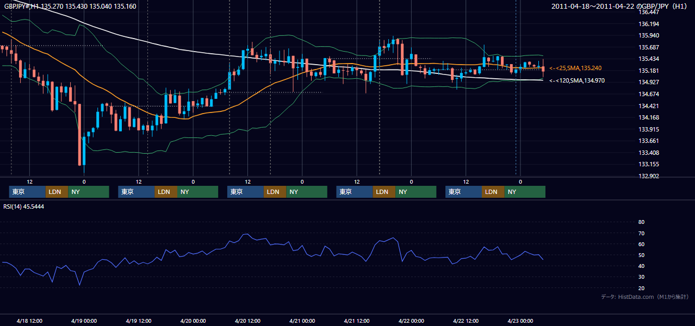
Task: Click price axis label 134.927
Action: [x=649, y=82]
